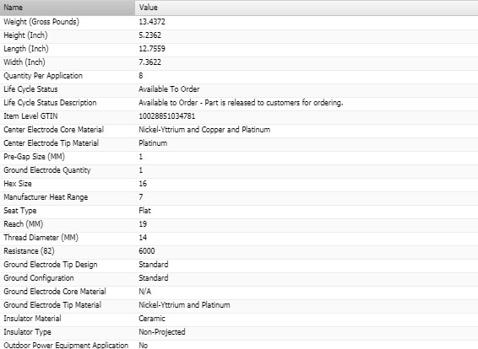Click the Name column header
The height and width of the screenshot is (349, 478).
[x=68, y=8]
